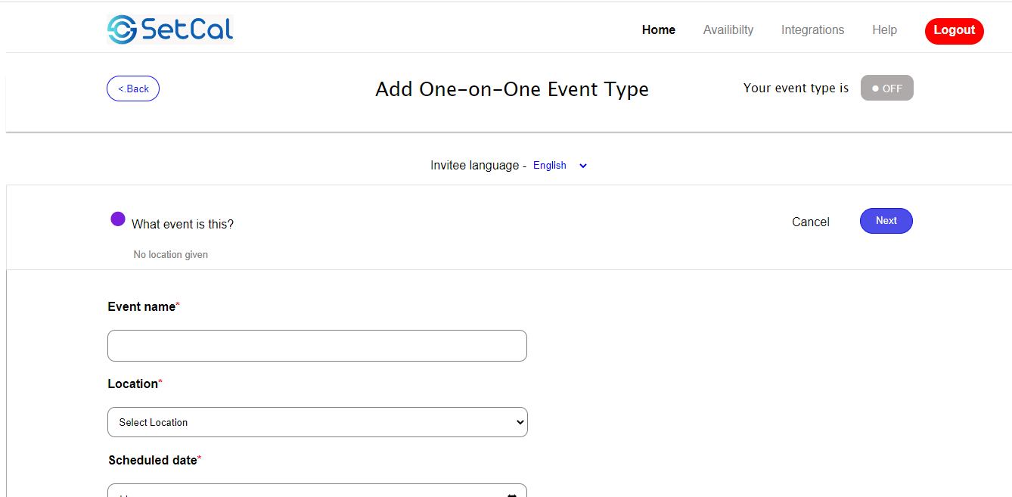The height and width of the screenshot is (497, 1012).
Task: Click the purple step indicator circle
Action: coord(117,219)
